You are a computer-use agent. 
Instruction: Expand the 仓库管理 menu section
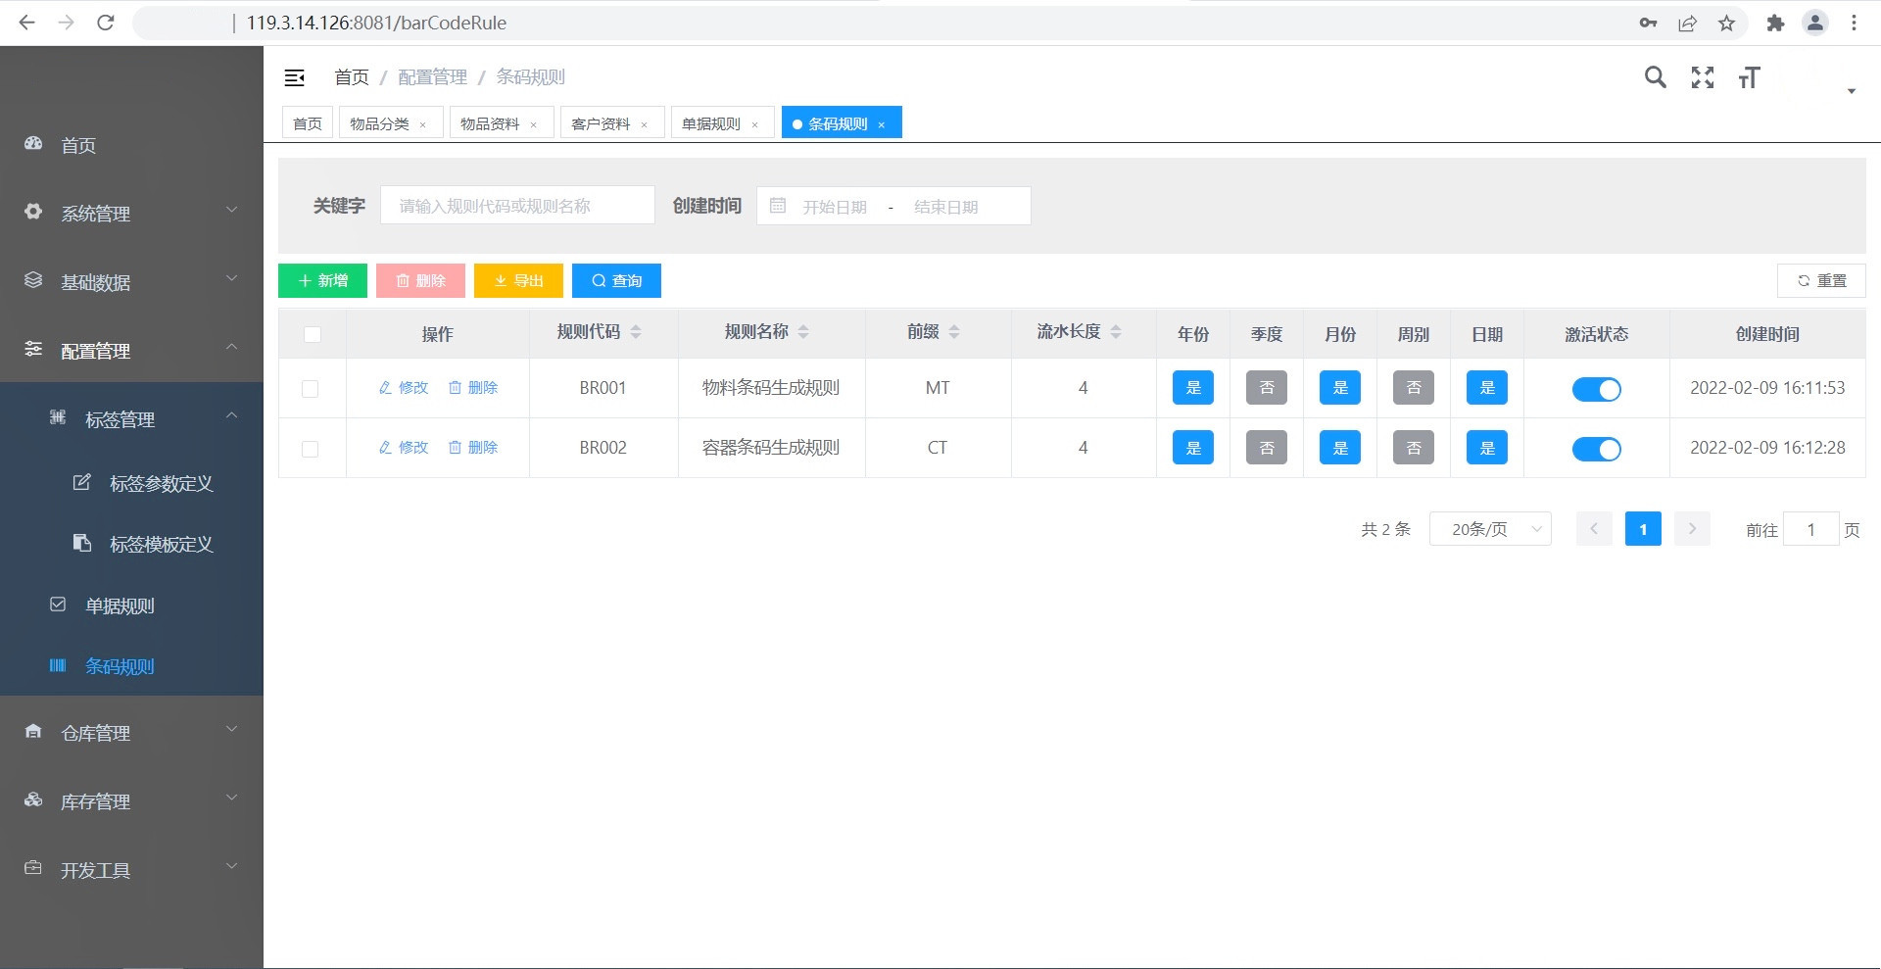point(131,732)
